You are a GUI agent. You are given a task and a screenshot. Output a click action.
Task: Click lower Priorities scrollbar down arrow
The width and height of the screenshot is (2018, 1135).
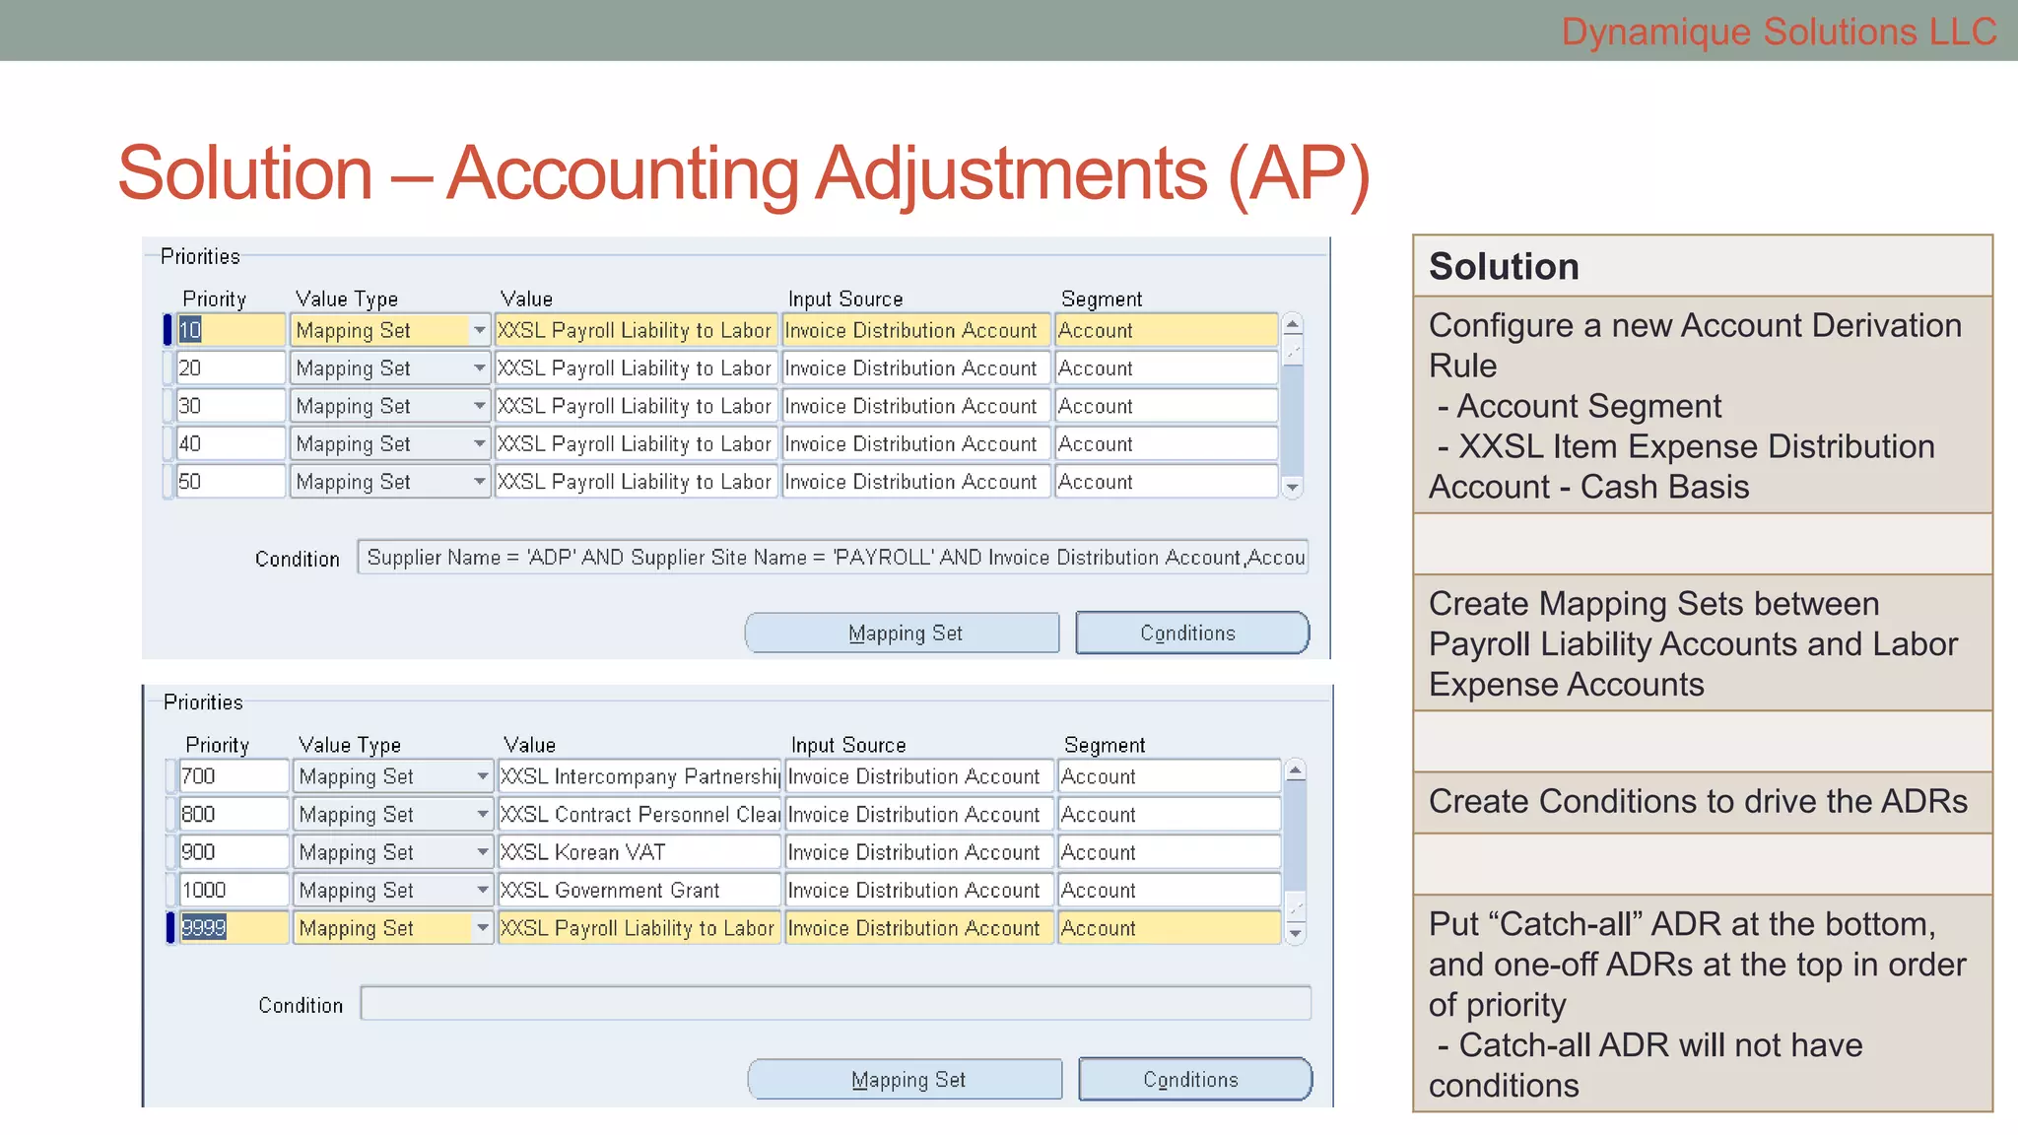pyautogui.click(x=1296, y=933)
